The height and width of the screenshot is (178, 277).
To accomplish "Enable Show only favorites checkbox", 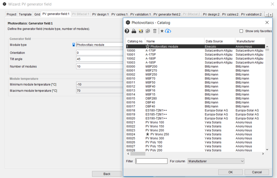I will 241,31.
